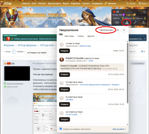Click Открыть under PUSSY(Y)TALKER reply
Image resolution: width=149 pixels, height=134 pixels.
point(64,75)
